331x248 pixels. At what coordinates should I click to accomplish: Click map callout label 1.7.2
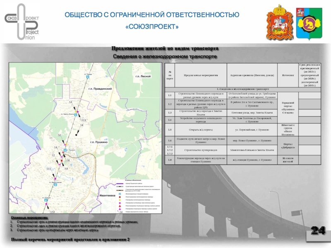point(53,212)
